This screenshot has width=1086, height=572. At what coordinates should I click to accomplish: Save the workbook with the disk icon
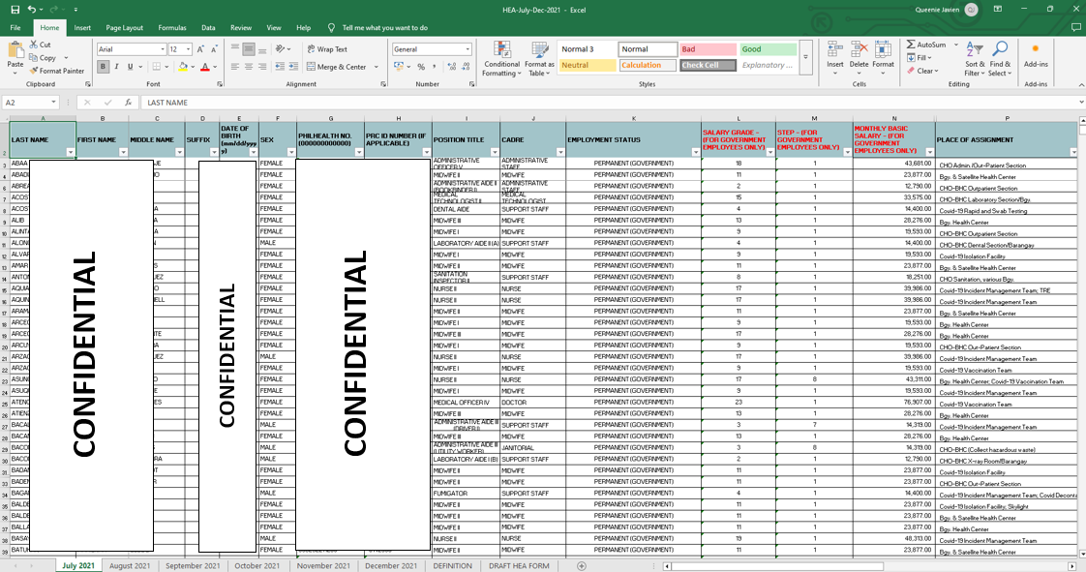click(x=15, y=10)
